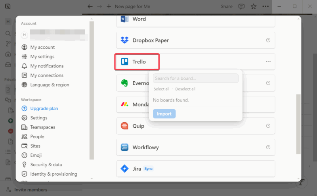This screenshot has height=196, width=317.
Task: Click the Search magnifier in sidebar
Action: tap(8, 33)
